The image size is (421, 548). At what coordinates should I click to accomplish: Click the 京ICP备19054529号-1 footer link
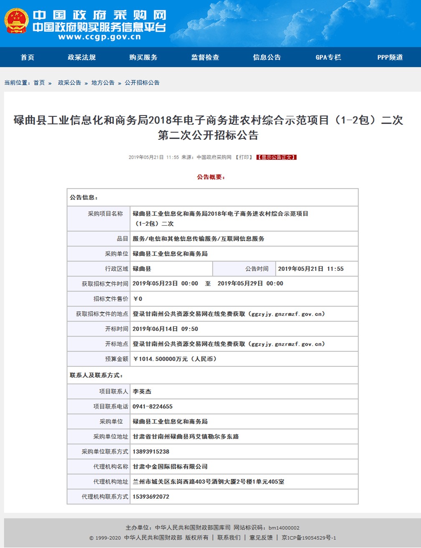[x=309, y=538]
